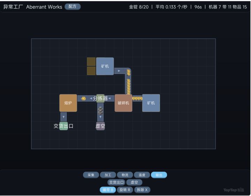
Task: Click the Aberrant Works title text
Action: (x=44, y=7)
